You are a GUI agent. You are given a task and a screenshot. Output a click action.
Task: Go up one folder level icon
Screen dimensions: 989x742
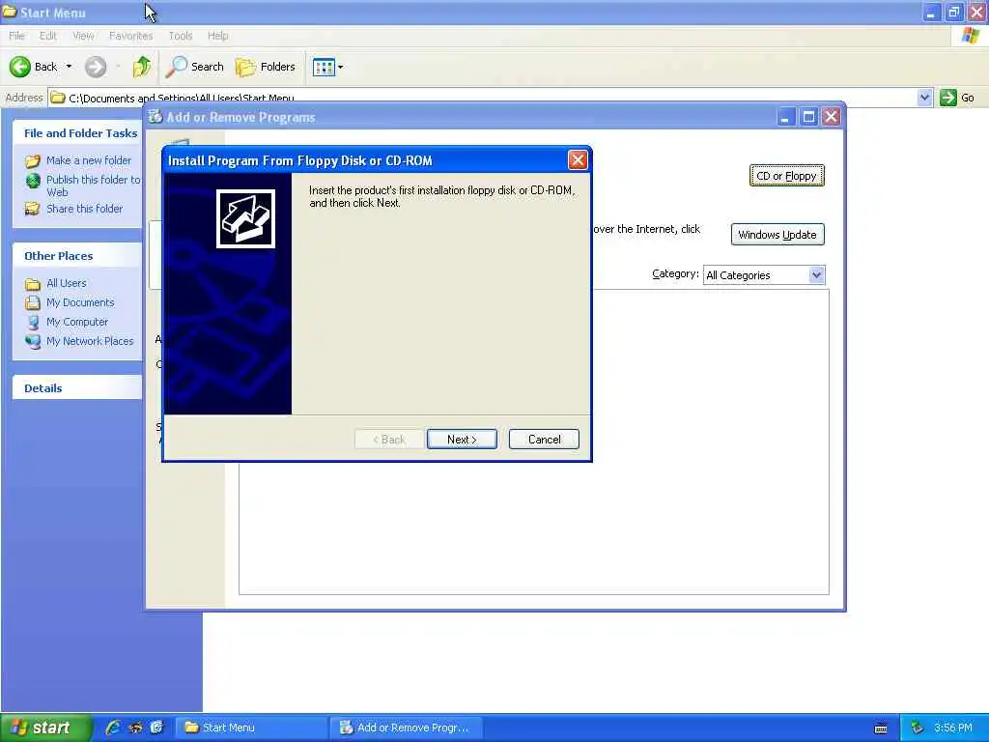[x=142, y=67]
